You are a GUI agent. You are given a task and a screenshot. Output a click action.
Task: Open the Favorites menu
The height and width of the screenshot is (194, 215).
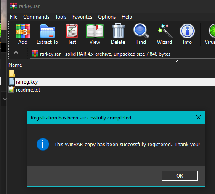pyautogui.click(x=82, y=17)
